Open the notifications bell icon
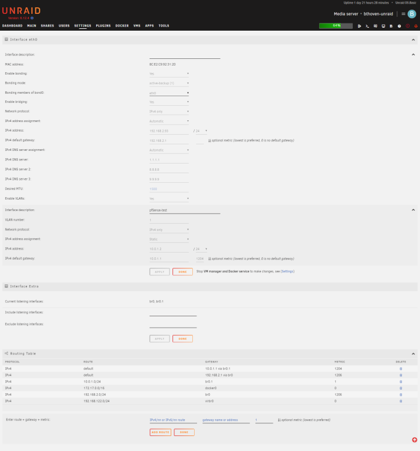 [416, 26]
